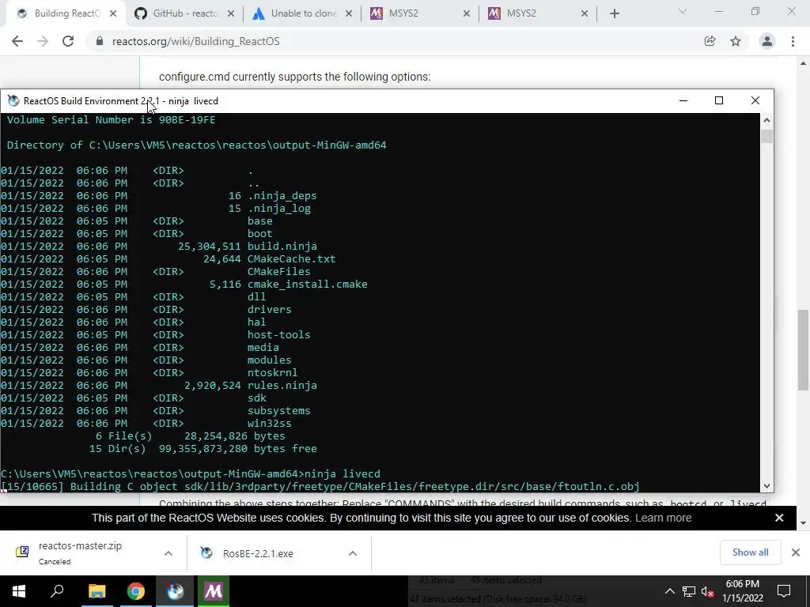Viewport: 810px width, 607px height.
Task: Go back in browser history
Action: point(17,41)
